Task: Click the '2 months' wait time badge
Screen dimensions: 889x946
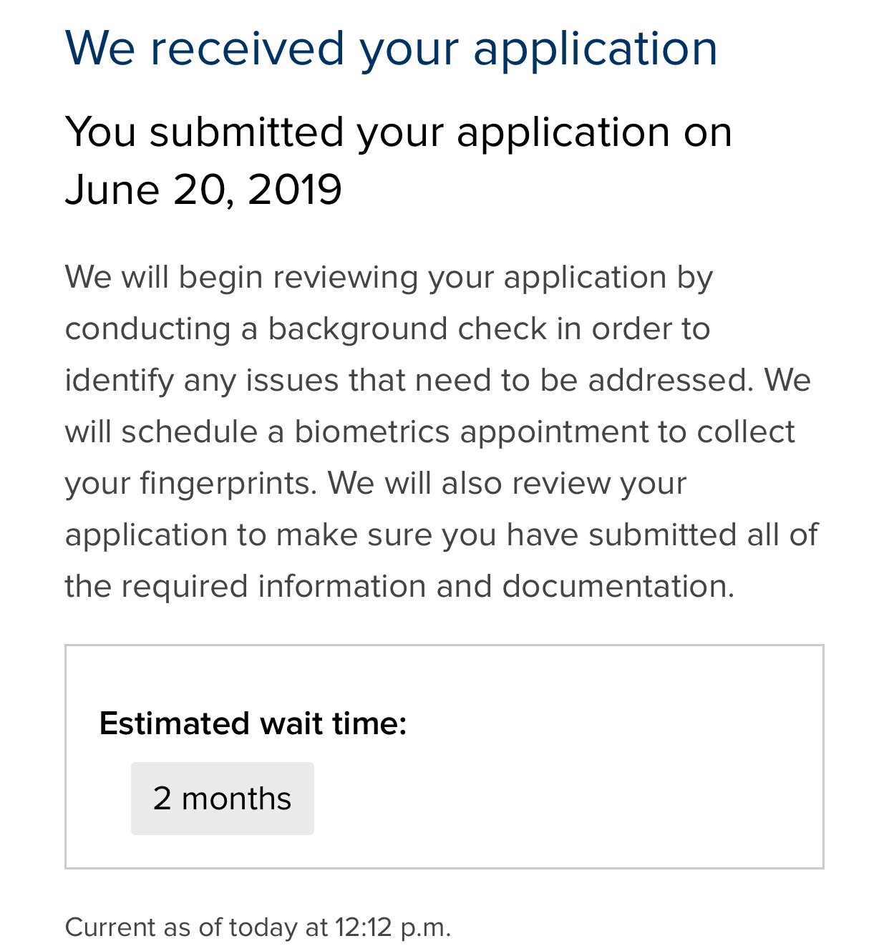Action: [x=222, y=798]
